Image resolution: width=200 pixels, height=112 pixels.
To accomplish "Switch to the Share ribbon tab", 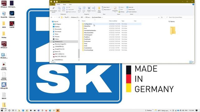I will pyautogui.click(x=64, y=4).
